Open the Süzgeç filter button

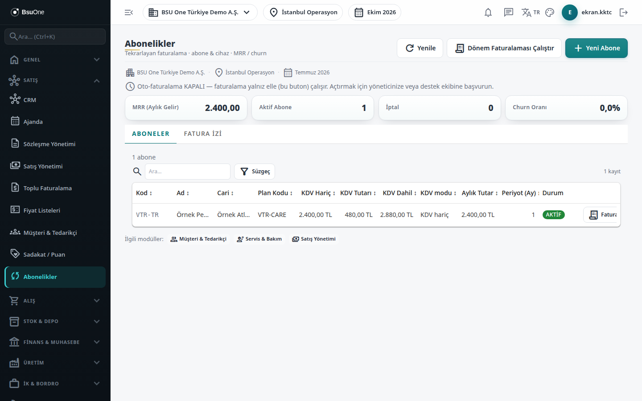[x=255, y=172]
